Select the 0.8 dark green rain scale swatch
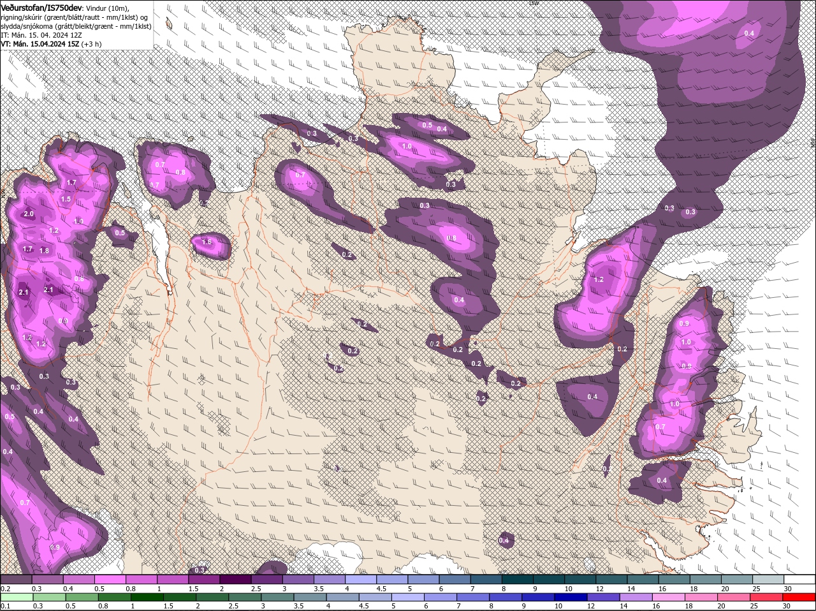 tap(114, 597)
